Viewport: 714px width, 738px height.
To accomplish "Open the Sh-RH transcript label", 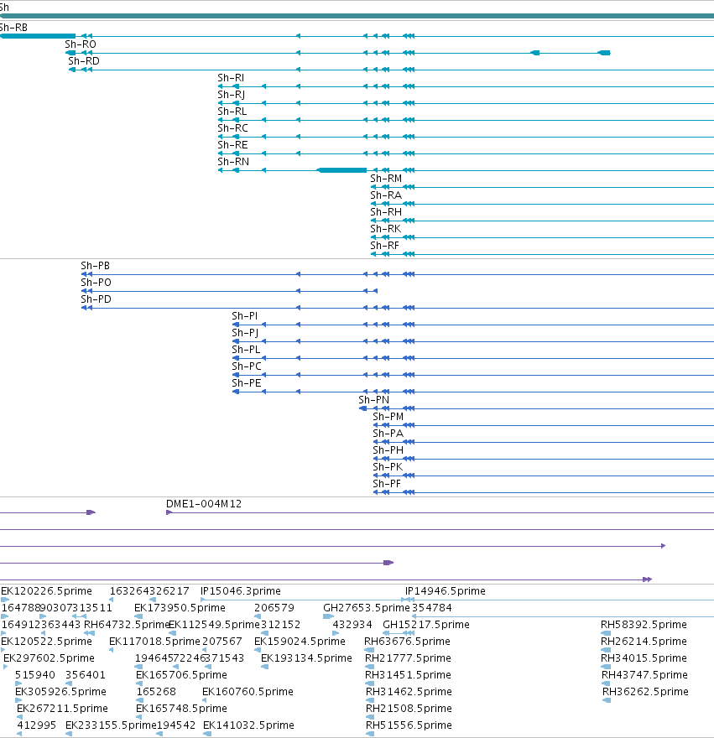I will click(x=386, y=212).
